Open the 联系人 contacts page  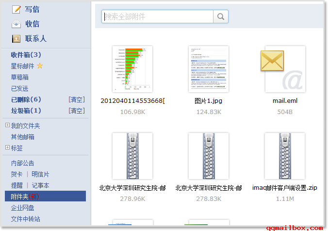click(x=36, y=39)
